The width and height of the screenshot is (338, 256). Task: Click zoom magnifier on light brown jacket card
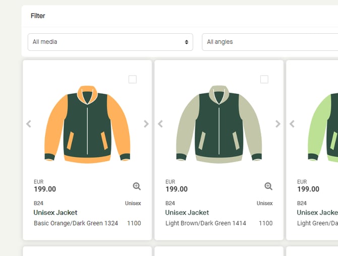point(268,186)
